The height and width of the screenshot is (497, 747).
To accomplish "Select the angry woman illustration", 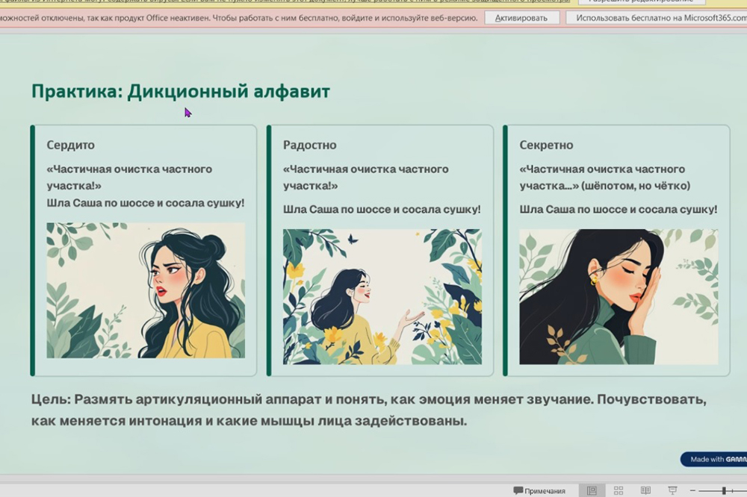I will tap(146, 290).
